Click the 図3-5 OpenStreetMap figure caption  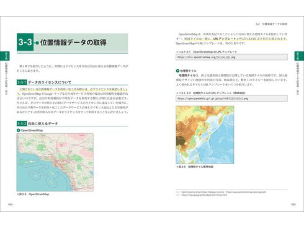coord(33,195)
